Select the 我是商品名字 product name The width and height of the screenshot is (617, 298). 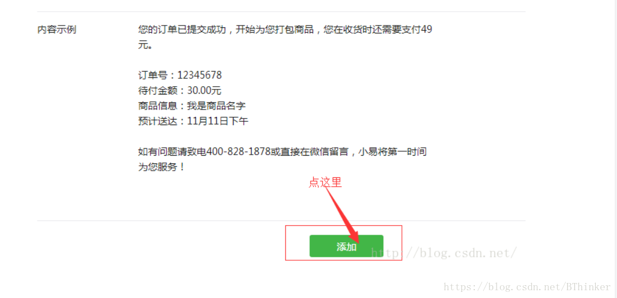pyautogui.click(x=216, y=106)
